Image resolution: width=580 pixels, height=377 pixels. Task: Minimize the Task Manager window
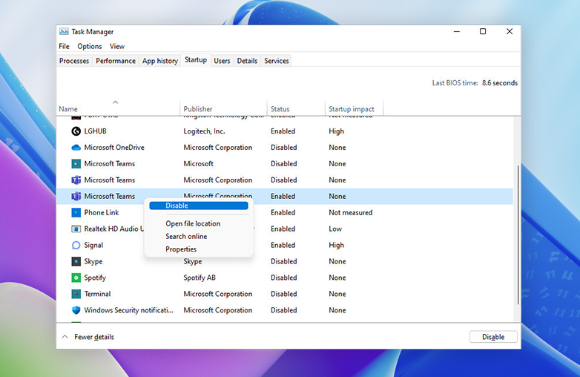click(456, 31)
